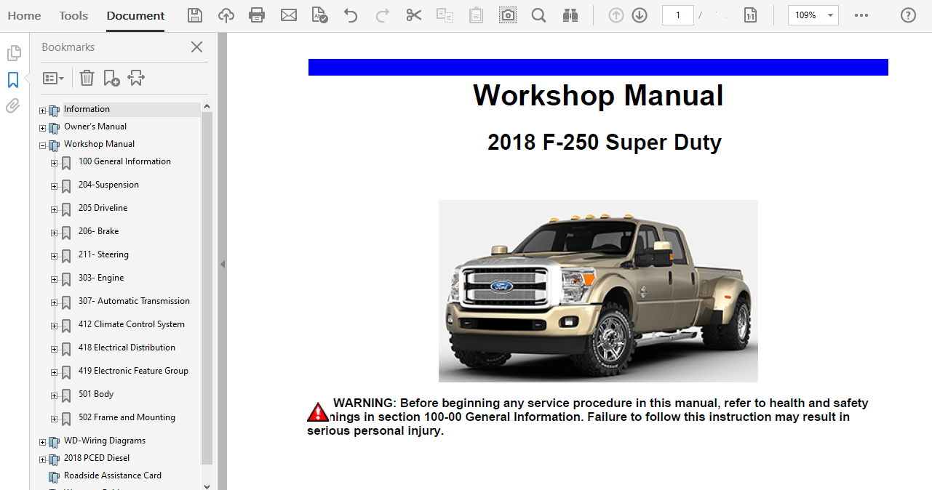Open the zoom level dropdown

coord(829,15)
